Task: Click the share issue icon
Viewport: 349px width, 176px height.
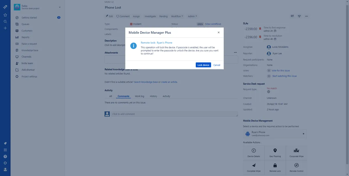Action: (x=292, y=16)
